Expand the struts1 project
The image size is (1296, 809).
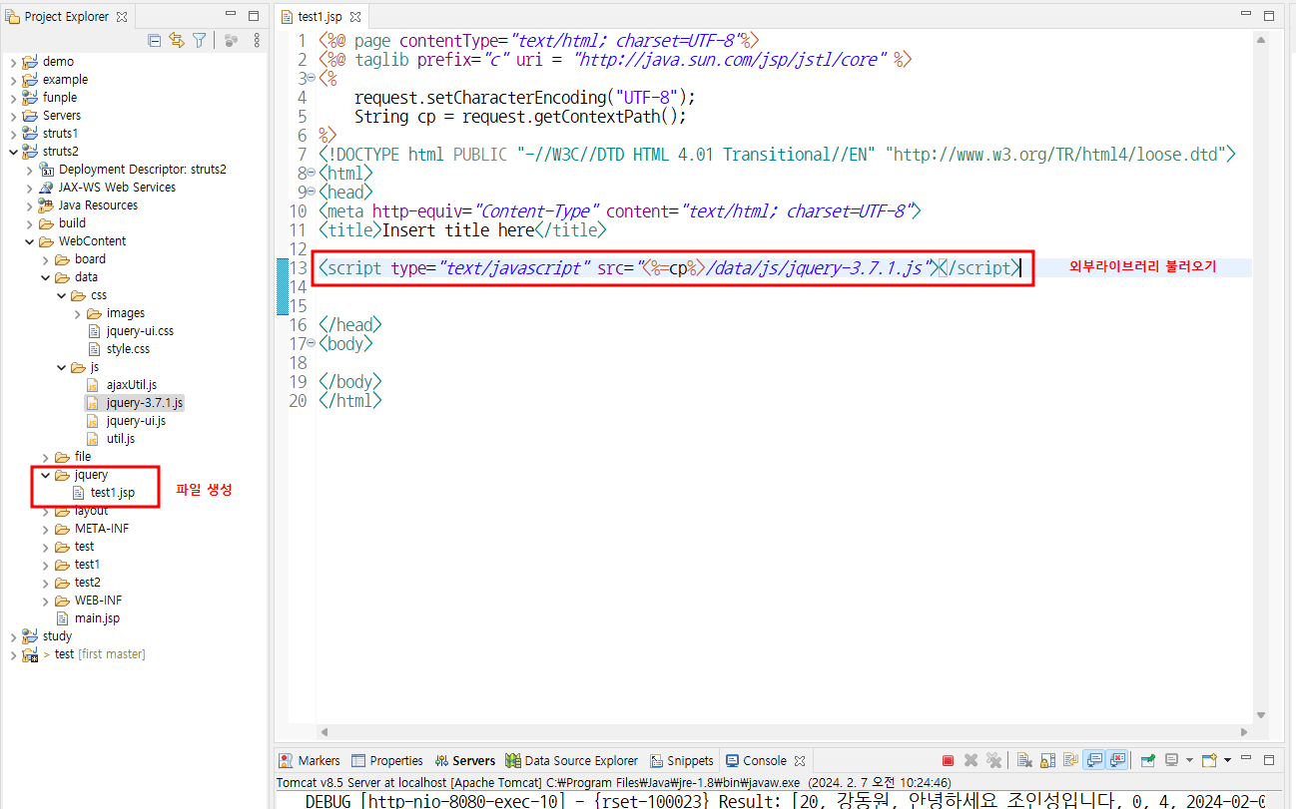pos(13,134)
